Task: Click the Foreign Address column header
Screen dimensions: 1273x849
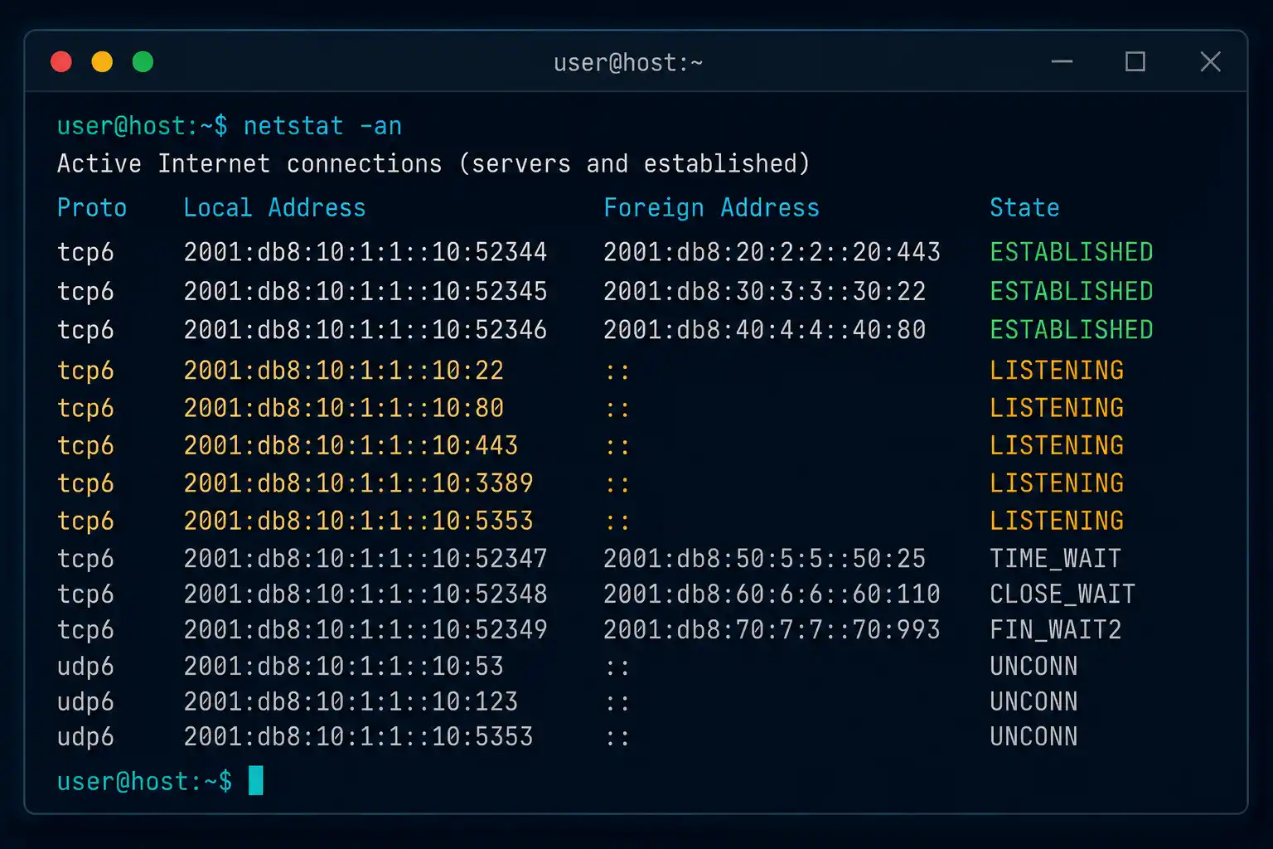Action: [711, 208]
